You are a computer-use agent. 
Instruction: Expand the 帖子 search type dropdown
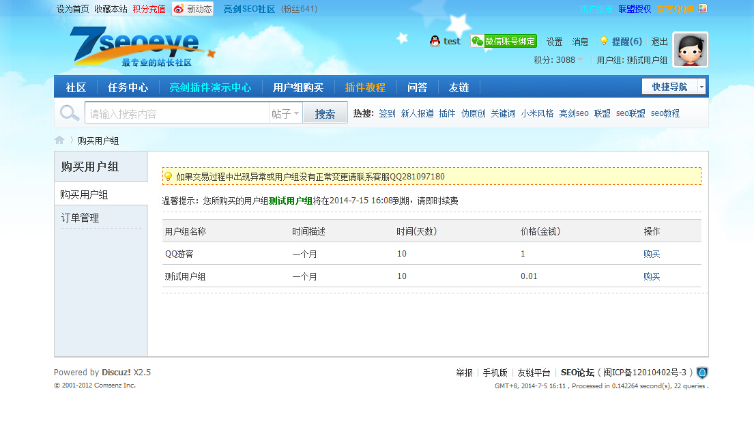(286, 113)
